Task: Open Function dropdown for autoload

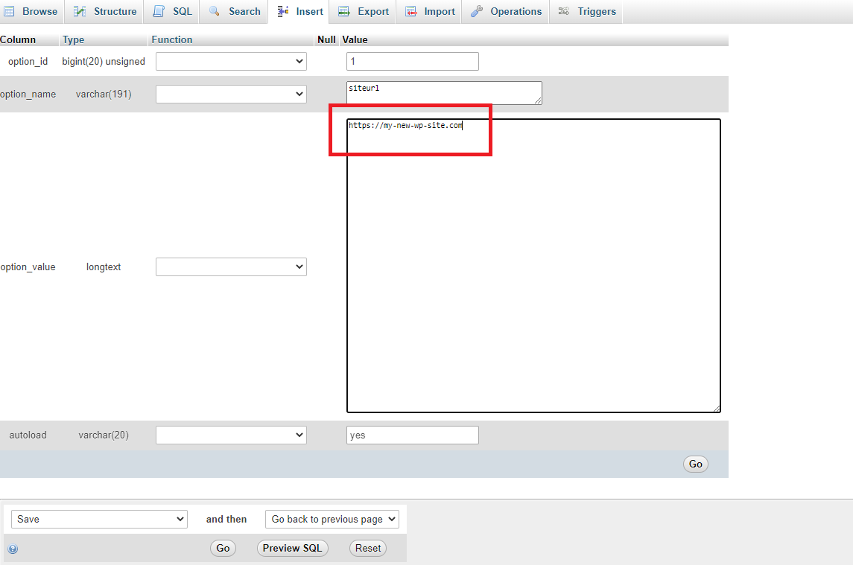Action: 231,435
